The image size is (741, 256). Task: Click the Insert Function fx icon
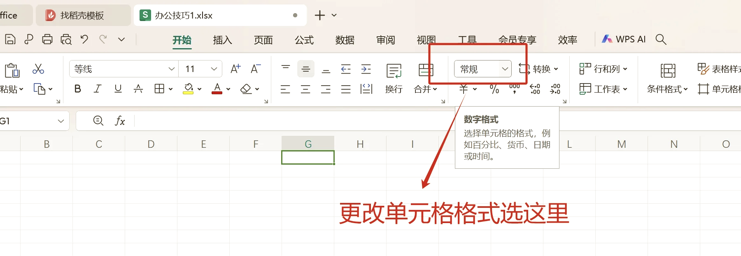(x=120, y=121)
